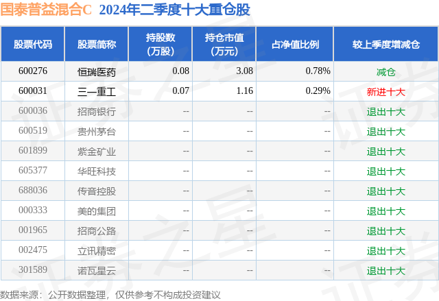Click the 股票简称 column header

point(97,44)
